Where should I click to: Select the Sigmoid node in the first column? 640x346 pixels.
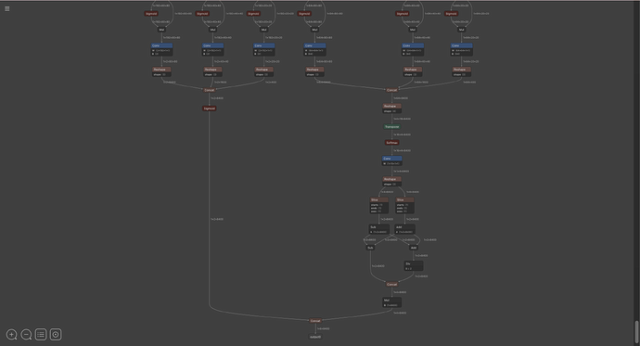[x=151, y=14]
